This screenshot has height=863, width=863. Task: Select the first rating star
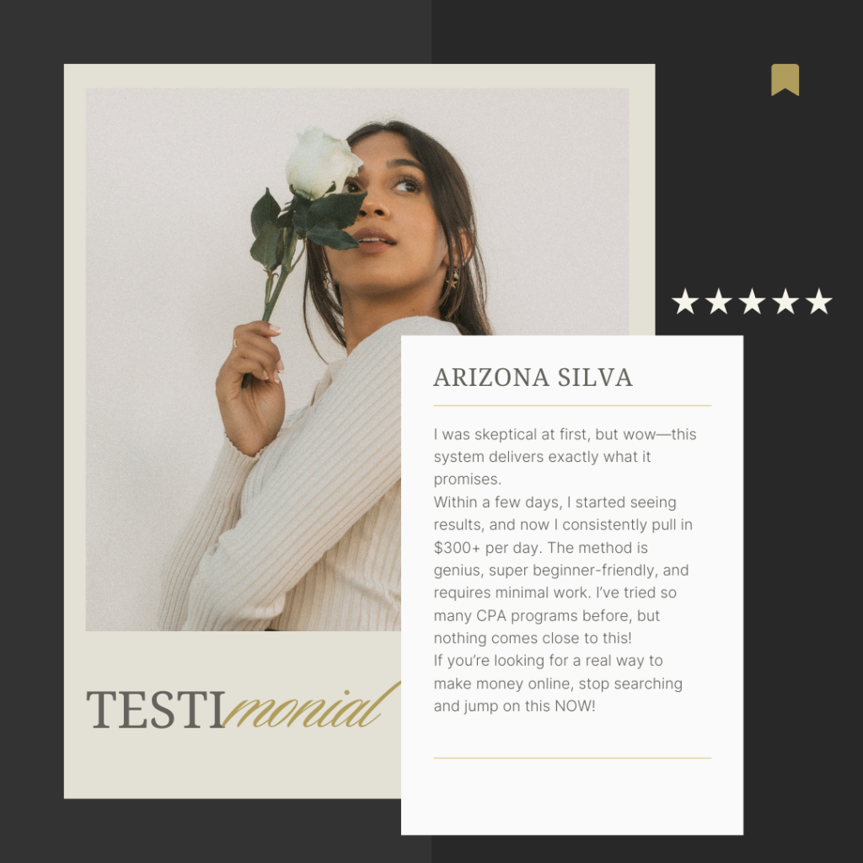pos(685,302)
